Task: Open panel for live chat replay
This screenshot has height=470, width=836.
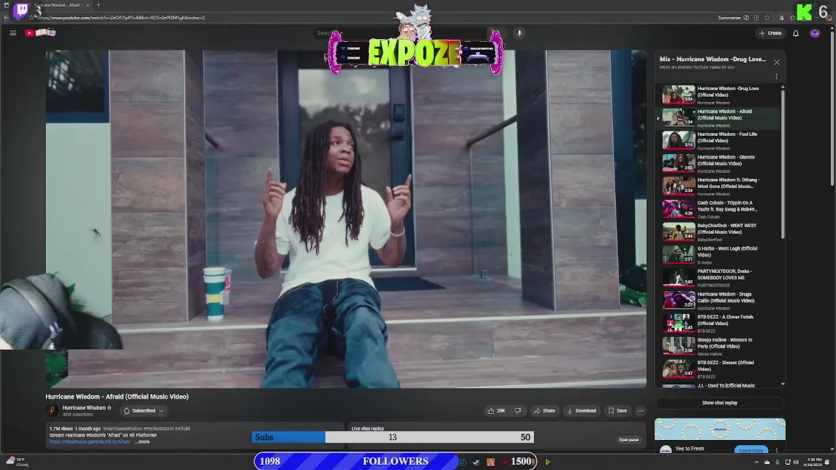Action: click(x=628, y=440)
